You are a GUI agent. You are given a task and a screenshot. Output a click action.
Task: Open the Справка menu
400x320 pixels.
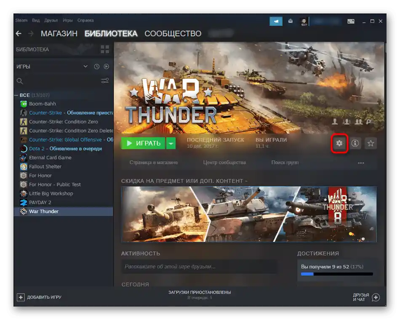point(85,20)
